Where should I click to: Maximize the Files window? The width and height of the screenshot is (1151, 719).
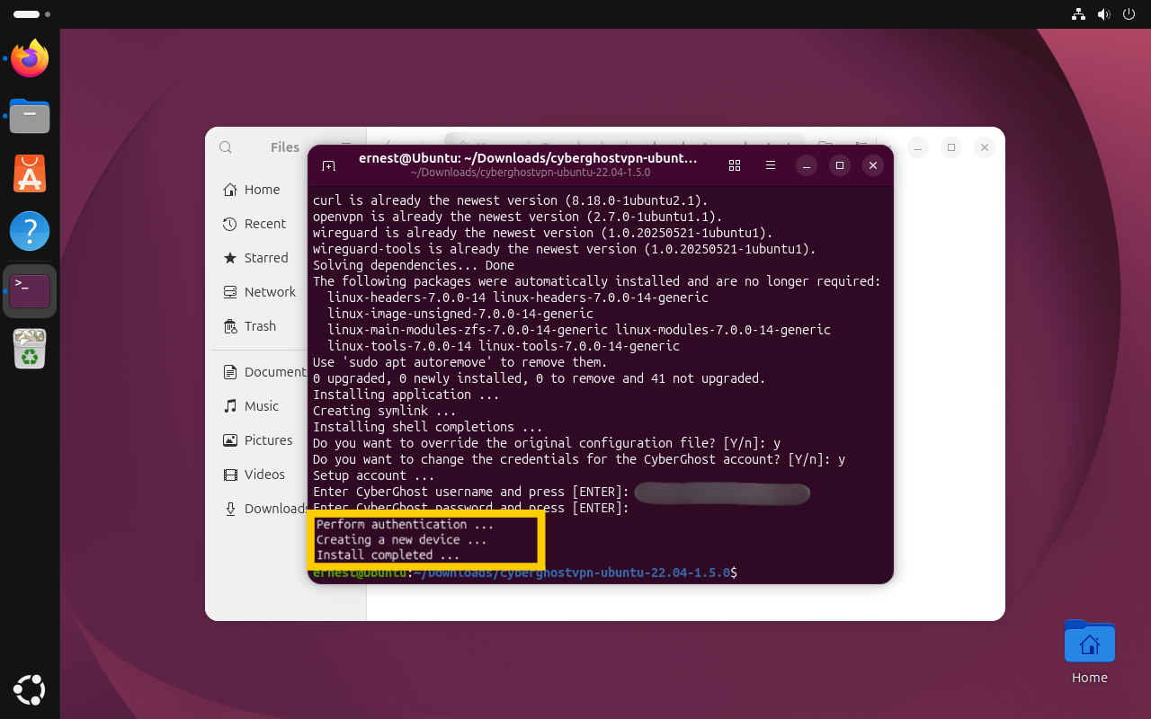pyautogui.click(x=950, y=147)
